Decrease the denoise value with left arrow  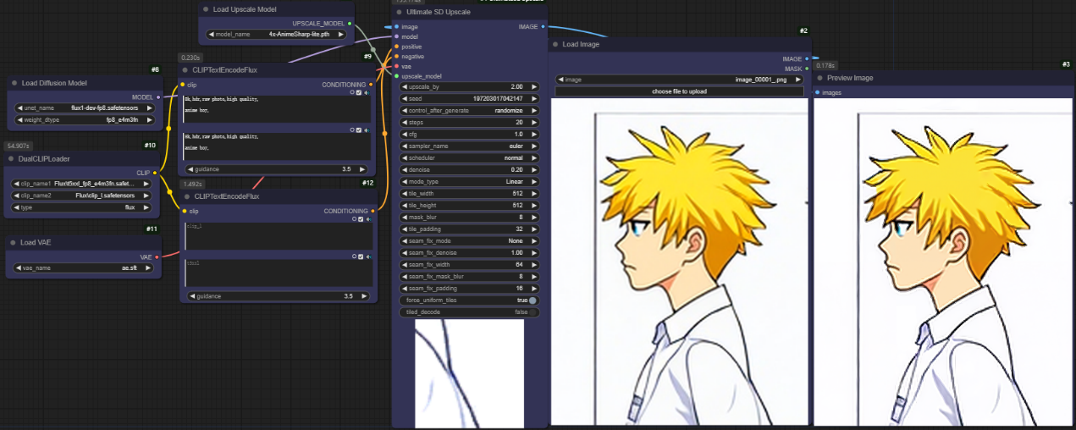click(402, 170)
